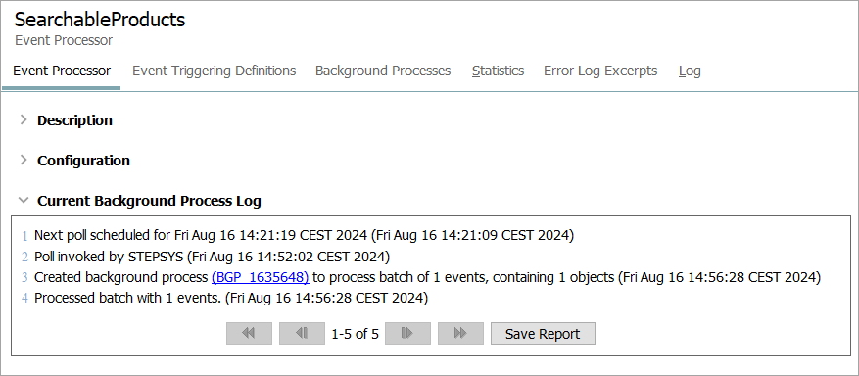Jump to last log page

(x=460, y=333)
